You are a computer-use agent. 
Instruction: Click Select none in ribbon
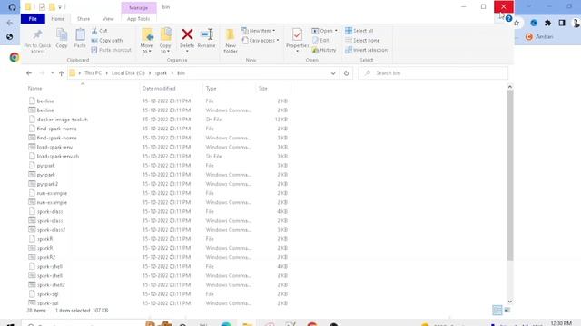(362, 40)
